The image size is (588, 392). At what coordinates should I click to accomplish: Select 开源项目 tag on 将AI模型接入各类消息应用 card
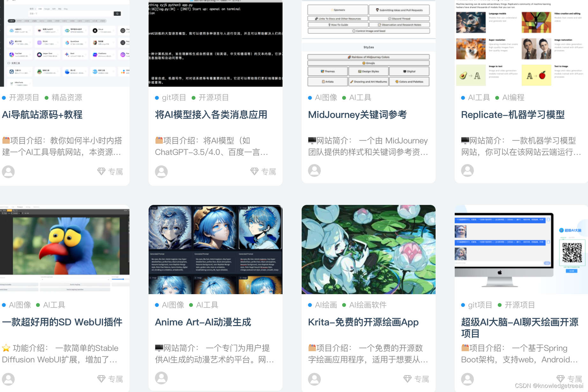pyautogui.click(x=210, y=98)
